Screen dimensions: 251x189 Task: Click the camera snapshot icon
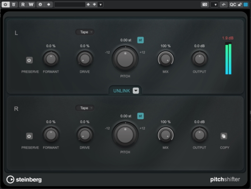coord(205,5)
